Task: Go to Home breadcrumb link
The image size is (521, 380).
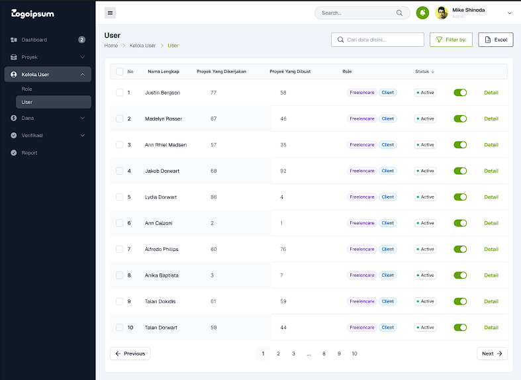Action: coord(111,46)
